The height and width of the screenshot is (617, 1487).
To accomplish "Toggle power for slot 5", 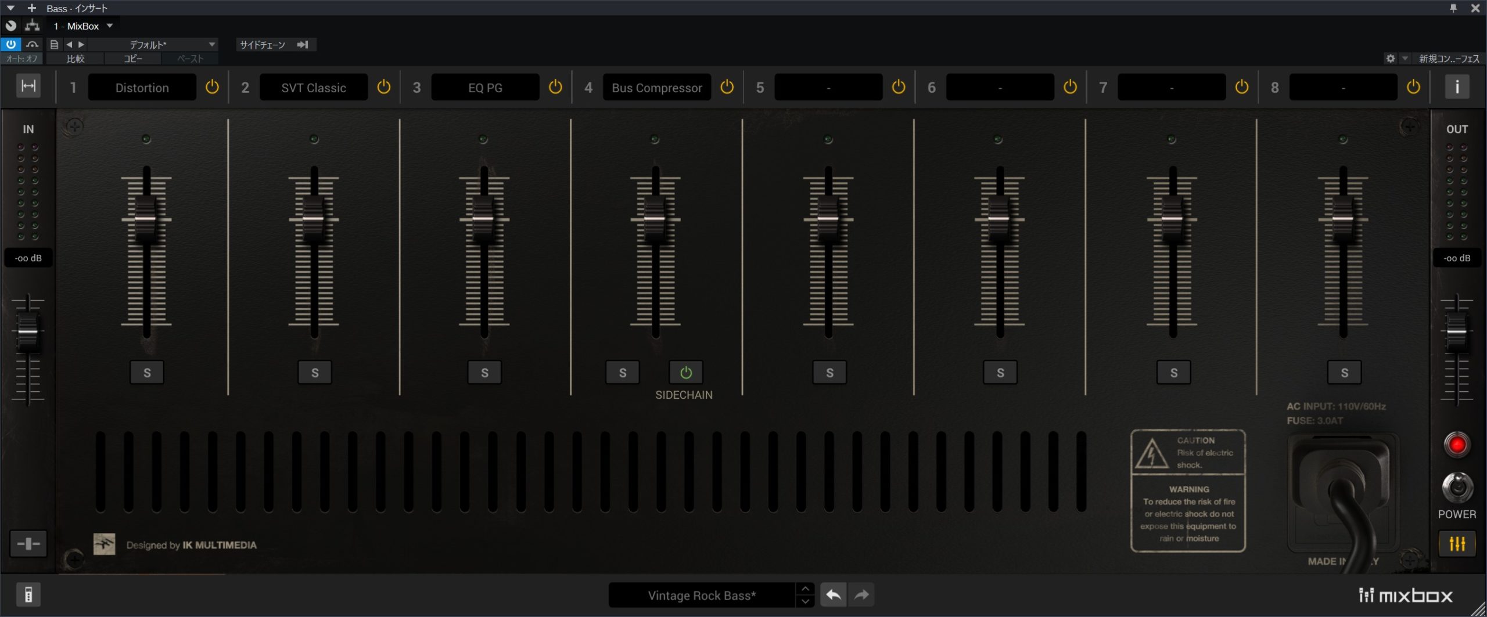I will click(899, 87).
